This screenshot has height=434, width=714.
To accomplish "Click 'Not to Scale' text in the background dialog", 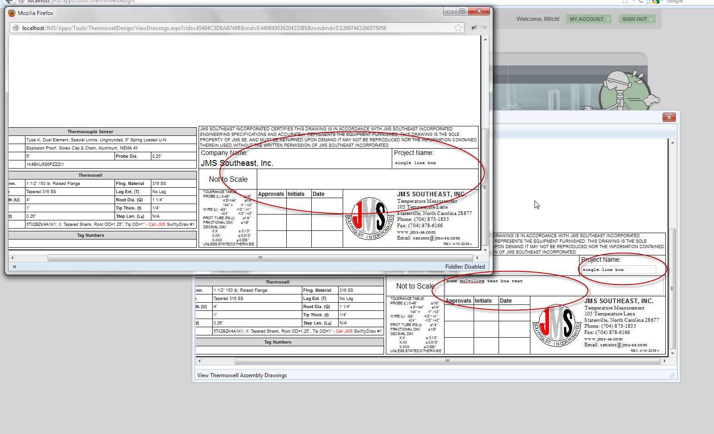I will [415, 286].
